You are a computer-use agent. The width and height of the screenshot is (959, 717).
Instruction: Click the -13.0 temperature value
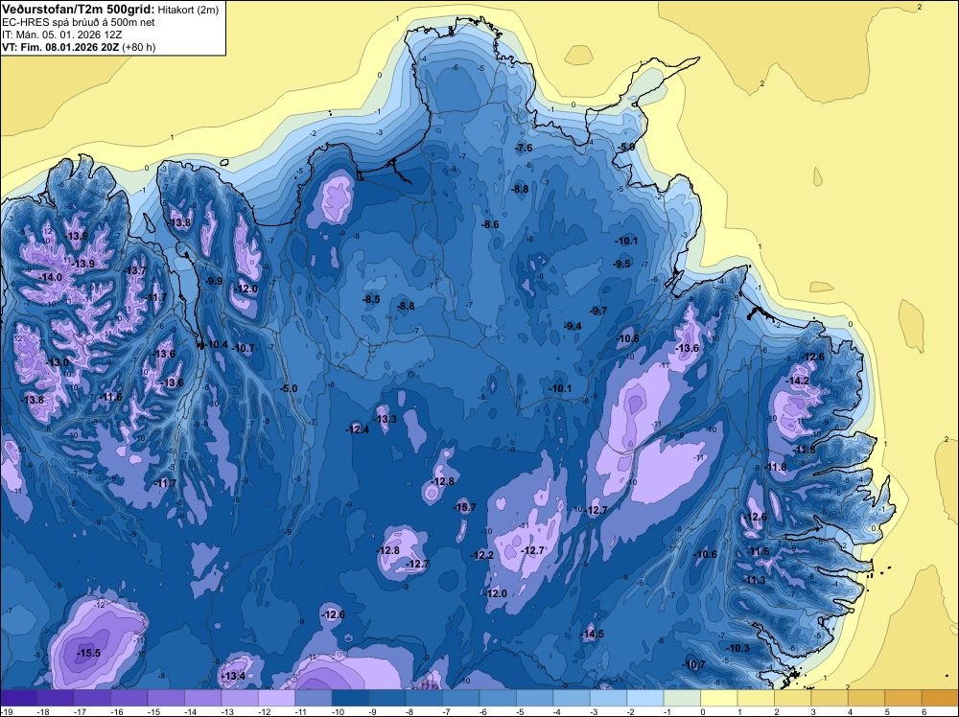pyautogui.click(x=58, y=363)
